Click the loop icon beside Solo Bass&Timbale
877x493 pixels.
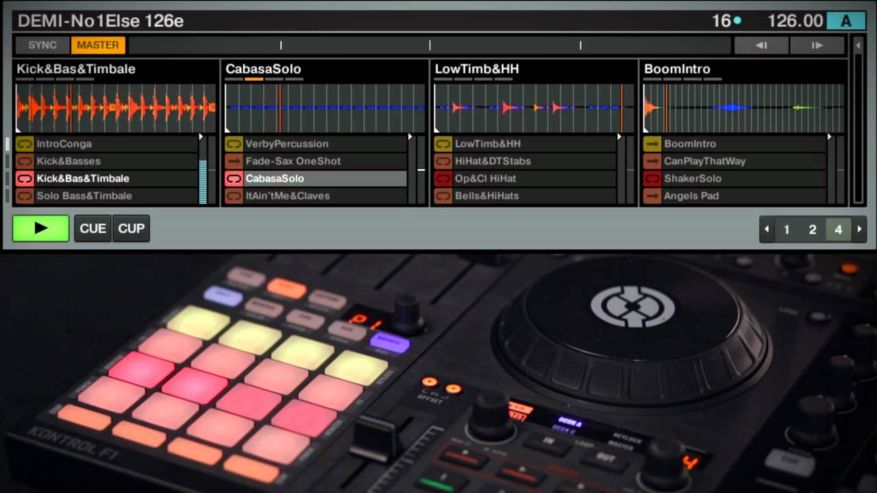tap(25, 196)
